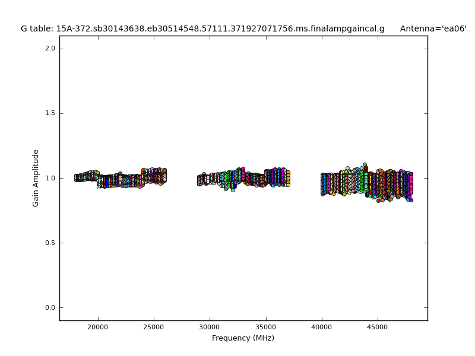
Task: Click the 1.5 y-axis tick label
Action: [x=49, y=113]
